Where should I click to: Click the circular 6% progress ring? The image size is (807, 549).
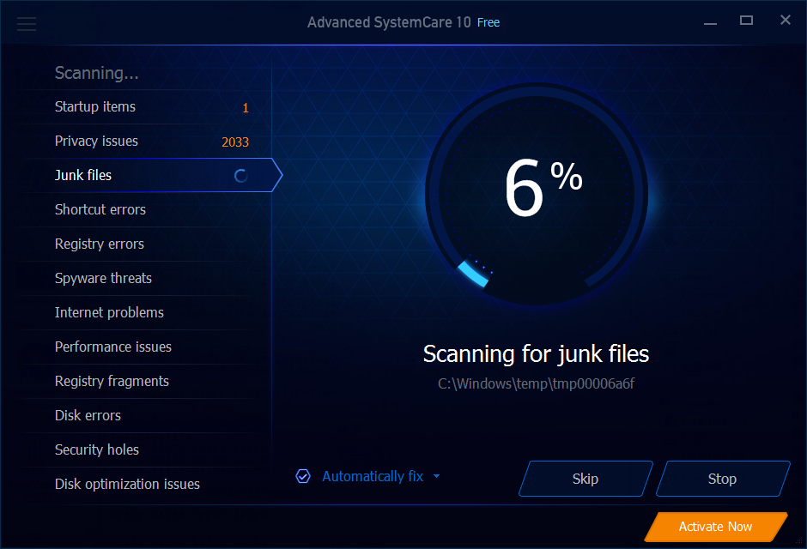[x=537, y=195]
